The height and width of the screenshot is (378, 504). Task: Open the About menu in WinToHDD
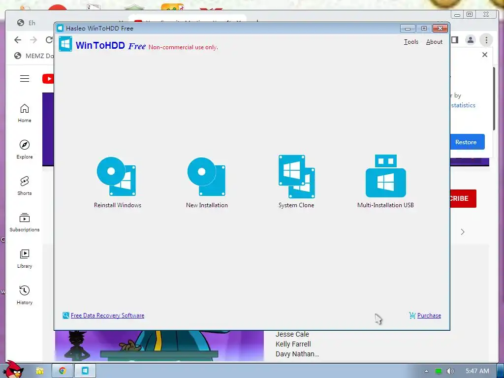pyautogui.click(x=434, y=42)
